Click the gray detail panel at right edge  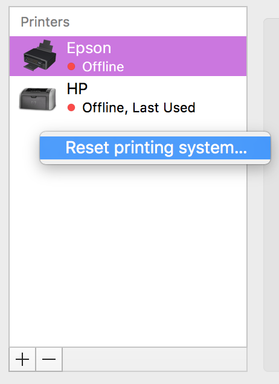(271, 194)
